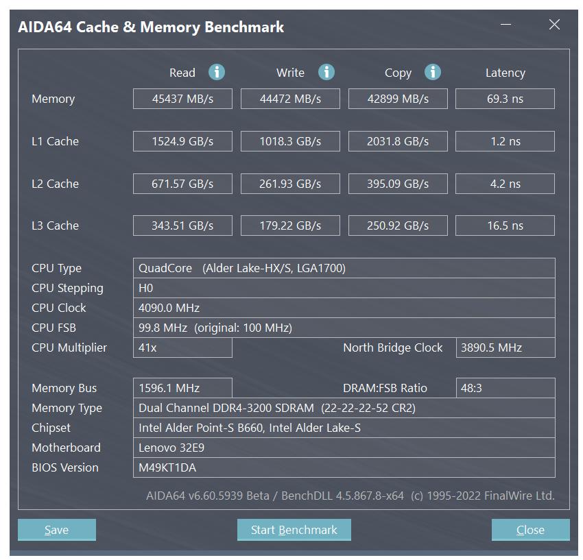
Task: Select the Memory Read result field
Action: pos(182,99)
